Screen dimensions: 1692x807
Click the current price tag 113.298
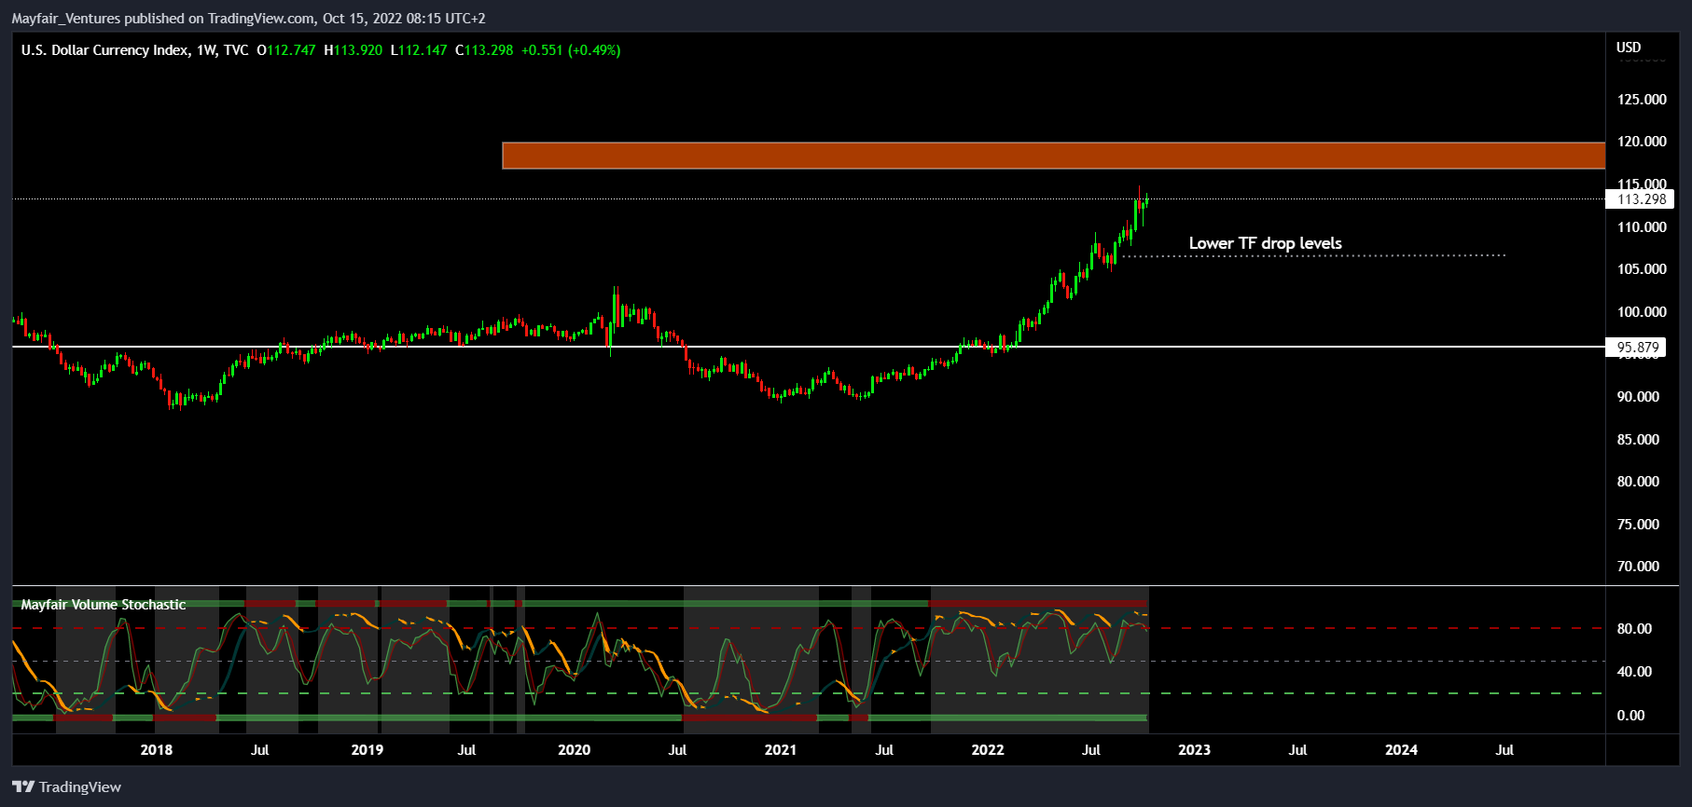1641,198
